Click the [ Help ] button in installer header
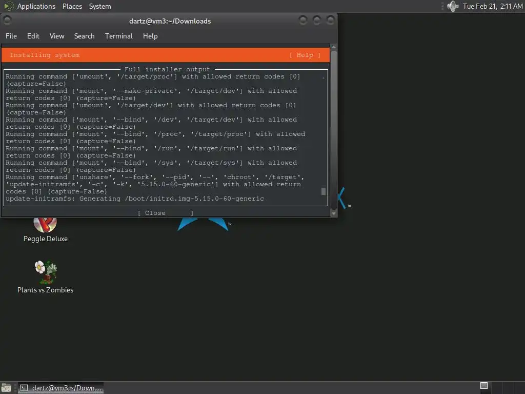The image size is (525, 394). click(x=305, y=55)
